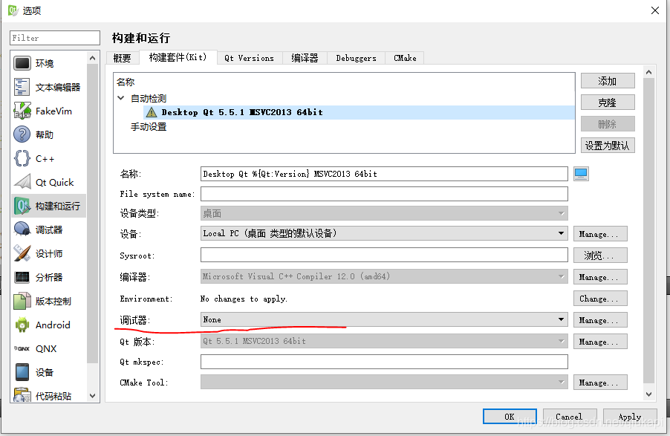Screen dimensions: 670x436
Task: Open the C++ settings category
Action: 49,159
